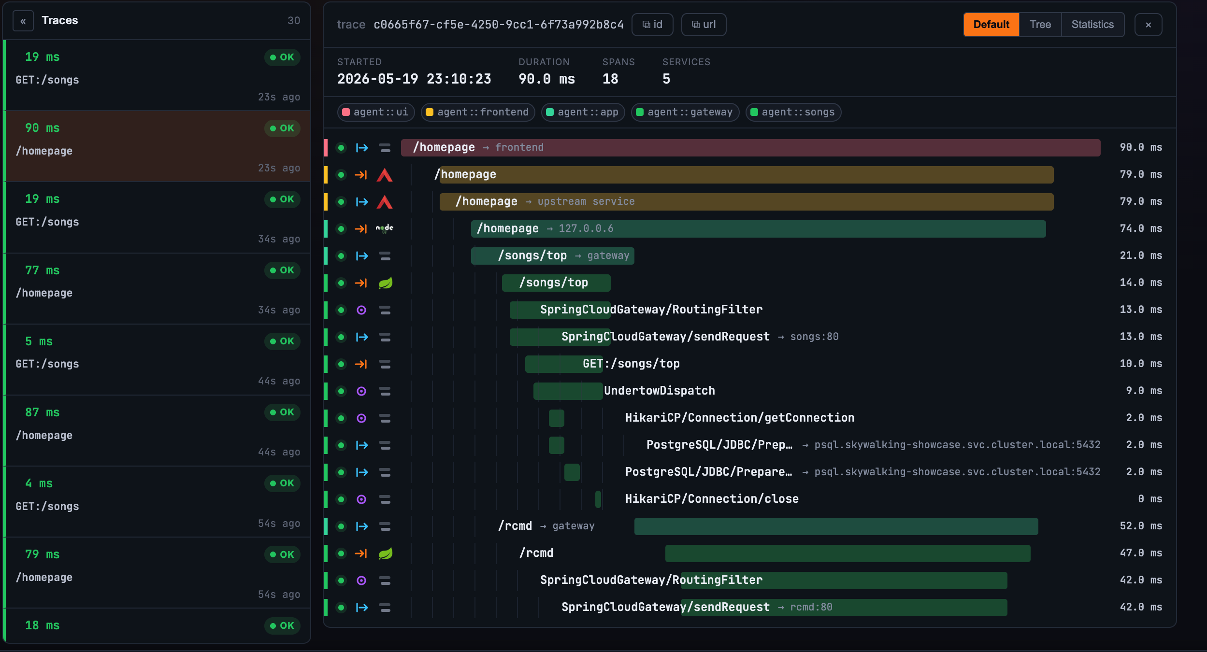Click the OK status badge on the 77 ms trace

(282, 270)
